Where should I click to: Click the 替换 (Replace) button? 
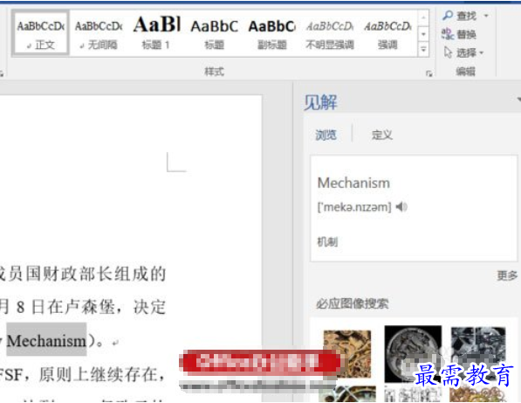[x=459, y=34]
